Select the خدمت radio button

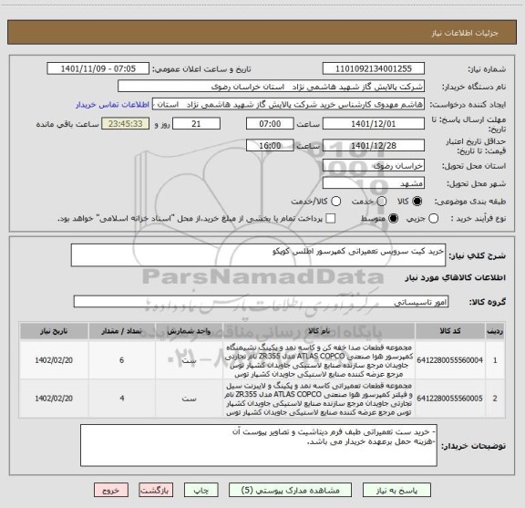382,202
